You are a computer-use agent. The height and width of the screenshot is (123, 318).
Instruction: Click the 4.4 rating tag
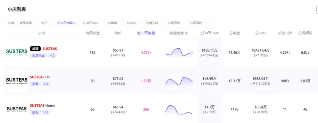[x=46, y=84]
